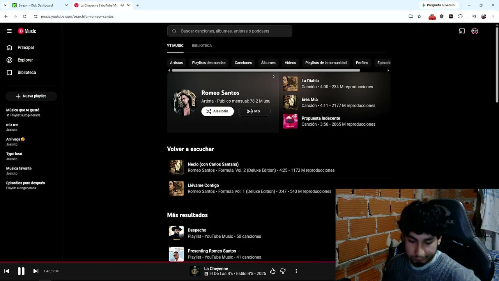
Task: Click the filter chips horizontal scrollbar
Action: (x=266, y=71)
